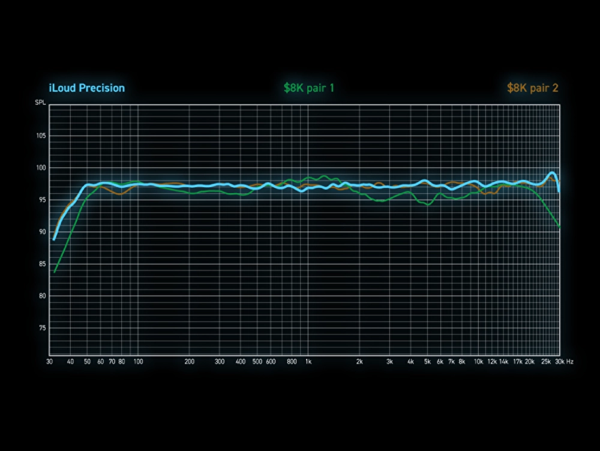The image size is (600, 451).
Task: Click the blue curve's peak near 25k
Action: (551, 173)
